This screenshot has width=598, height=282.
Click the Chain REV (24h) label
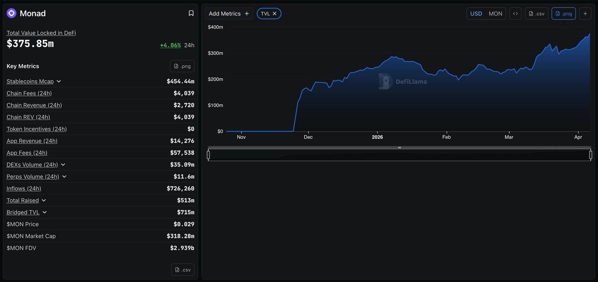(28, 117)
